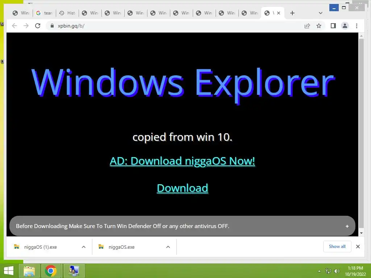Expand the antivirus notice with plus icon

(x=347, y=226)
